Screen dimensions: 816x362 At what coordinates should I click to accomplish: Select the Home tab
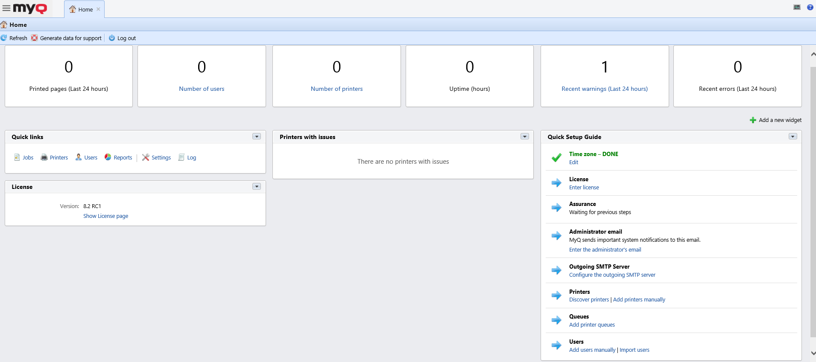click(82, 9)
